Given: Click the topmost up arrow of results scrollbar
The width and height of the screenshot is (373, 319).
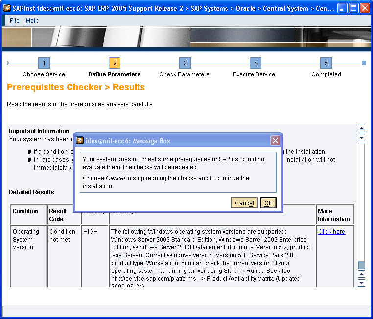Looking at the screenshot, I should [x=362, y=129].
